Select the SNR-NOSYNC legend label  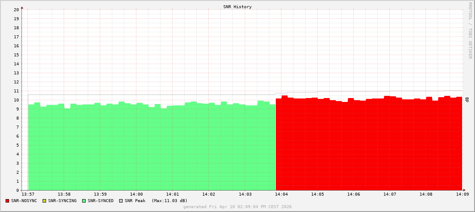(x=24, y=201)
